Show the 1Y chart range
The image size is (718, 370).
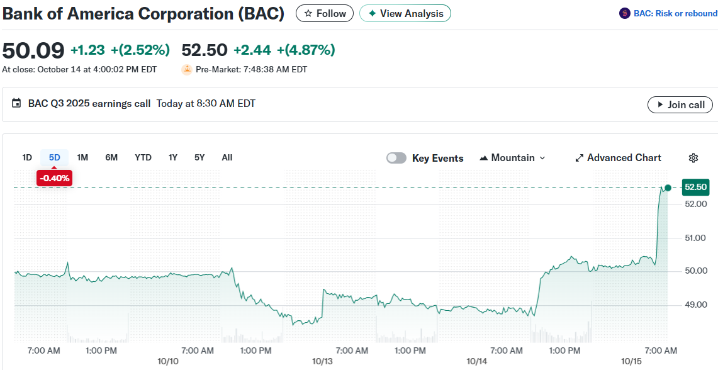coord(173,157)
